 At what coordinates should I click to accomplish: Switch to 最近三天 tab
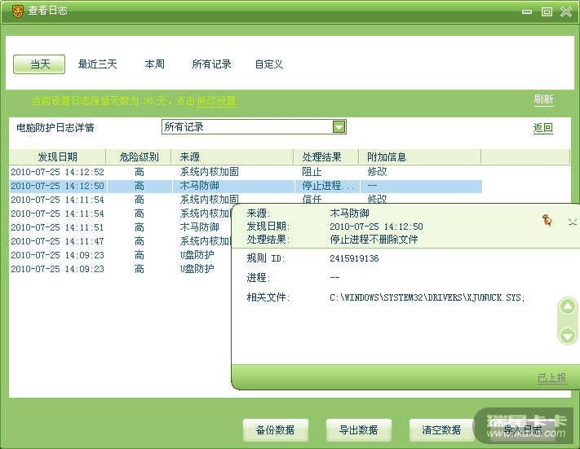pos(97,64)
